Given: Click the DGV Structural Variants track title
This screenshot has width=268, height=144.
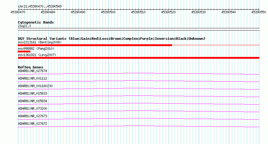Looking at the screenshot, I should 112,39.
